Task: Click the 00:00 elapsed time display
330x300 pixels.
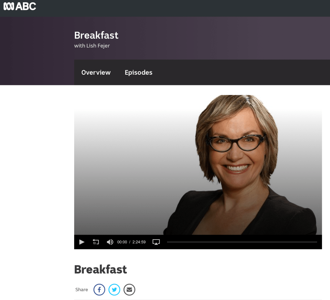Action: tap(122, 242)
